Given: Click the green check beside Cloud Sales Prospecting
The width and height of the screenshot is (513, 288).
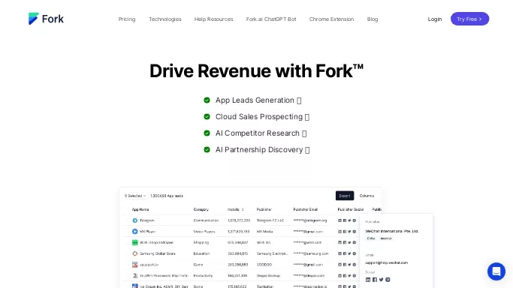Looking at the screenshot, I should coord(207,116).
